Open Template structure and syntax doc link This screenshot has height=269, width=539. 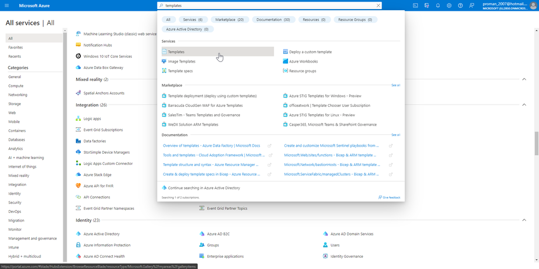pyautogui.click(x=211, y=164)
